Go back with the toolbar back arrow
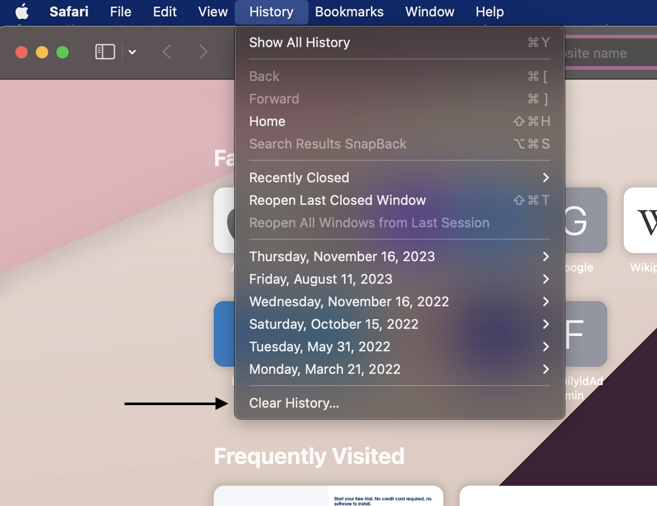This screenshot has width=657, height=506. [167, 52]
